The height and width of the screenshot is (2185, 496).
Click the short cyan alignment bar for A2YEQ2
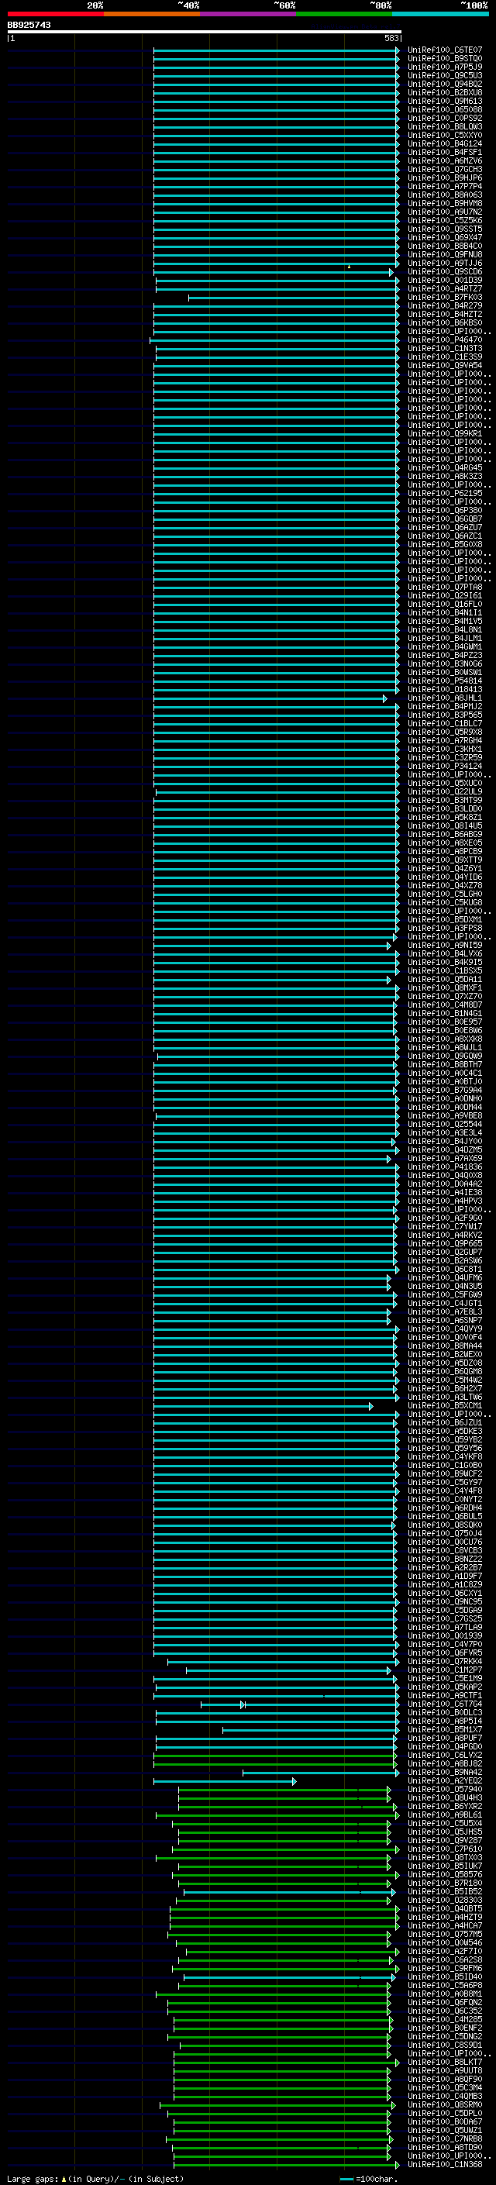(x=225, y=1781)
